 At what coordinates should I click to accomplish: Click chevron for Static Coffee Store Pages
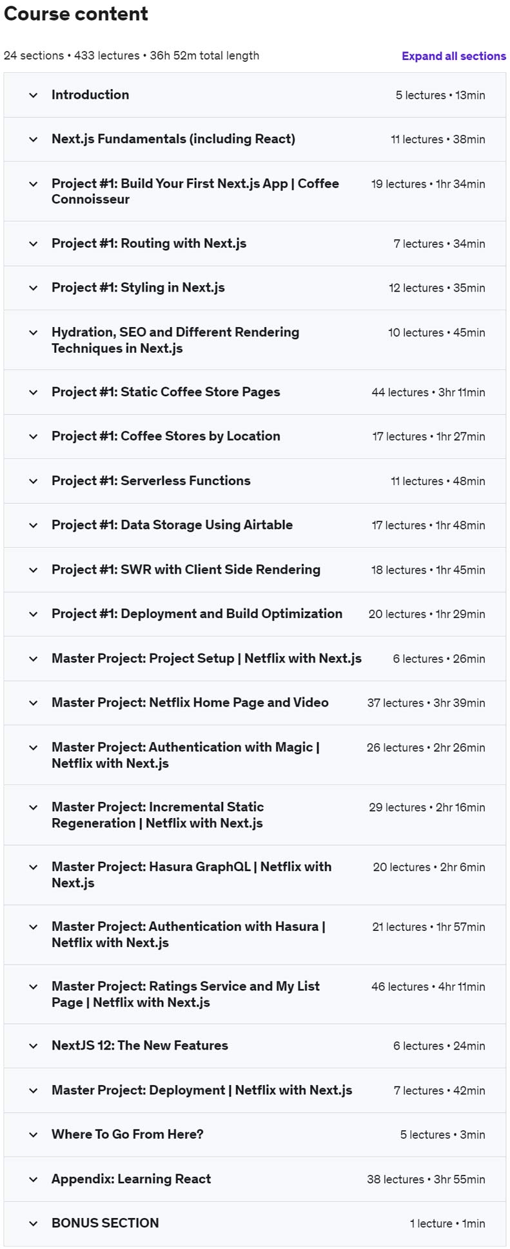[x=34, y=392]
